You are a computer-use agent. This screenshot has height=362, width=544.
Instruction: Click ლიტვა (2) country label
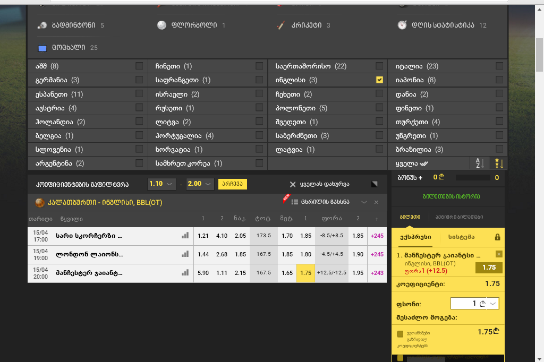point(173,122)
